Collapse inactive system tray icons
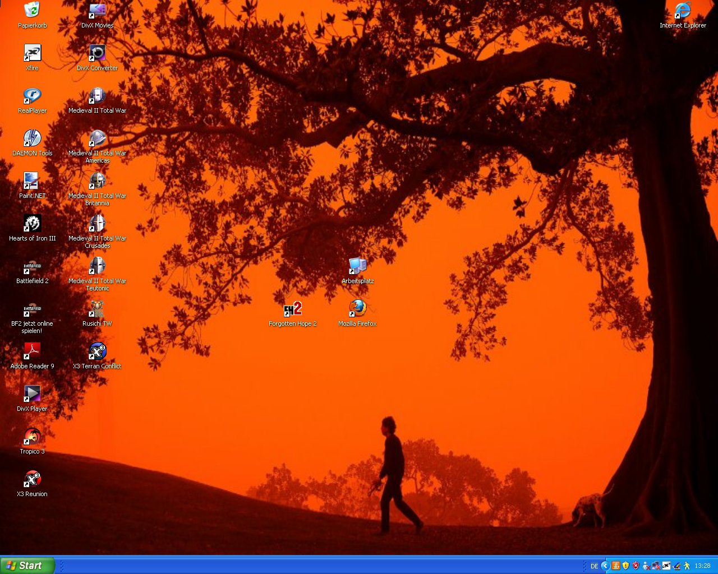The width and height of the screenshot is (718, 574). (604, 566)
